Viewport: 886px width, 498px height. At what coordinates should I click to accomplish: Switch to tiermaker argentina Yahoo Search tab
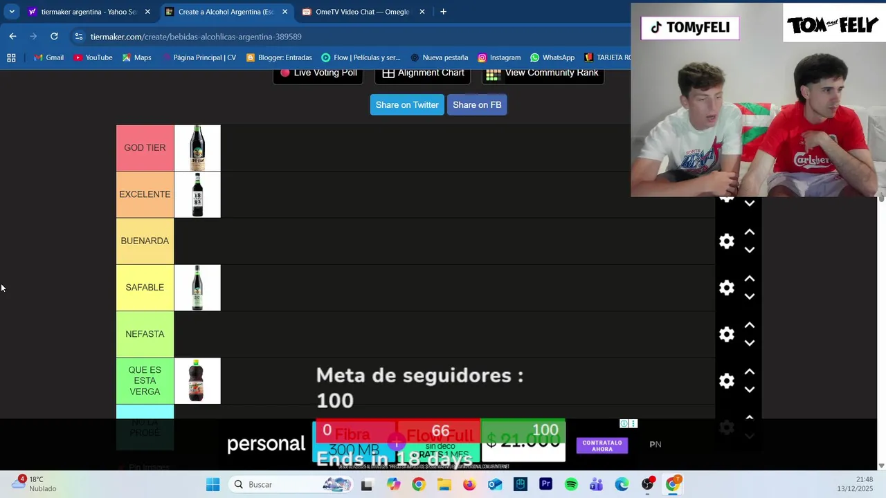[89, 12]
